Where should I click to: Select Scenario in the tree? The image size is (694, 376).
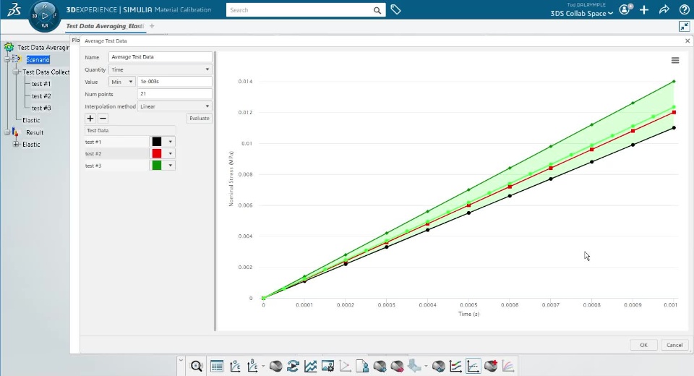pos(38,60)
